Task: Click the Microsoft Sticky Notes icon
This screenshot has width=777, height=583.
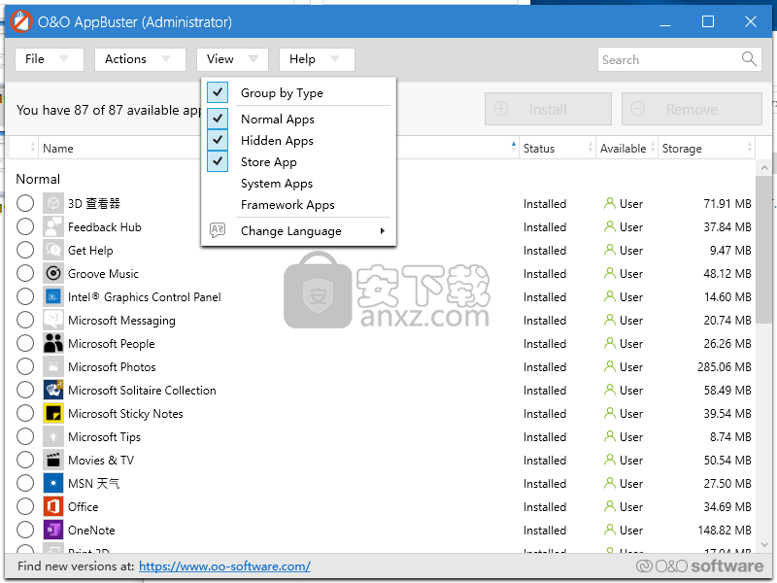Action: [x=53, y=413]
